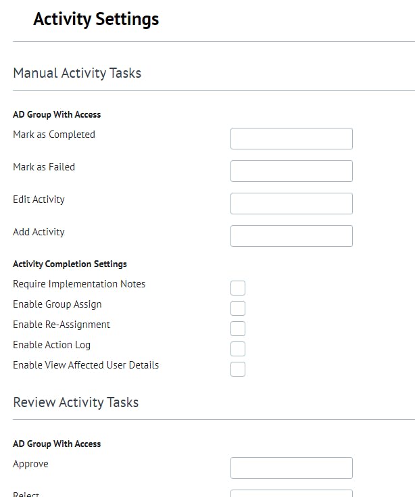Viewport: 415px width, 497px height.
Task: Click the 'Require Implementation Notes' label text
Action: click(x=79, y=284)
